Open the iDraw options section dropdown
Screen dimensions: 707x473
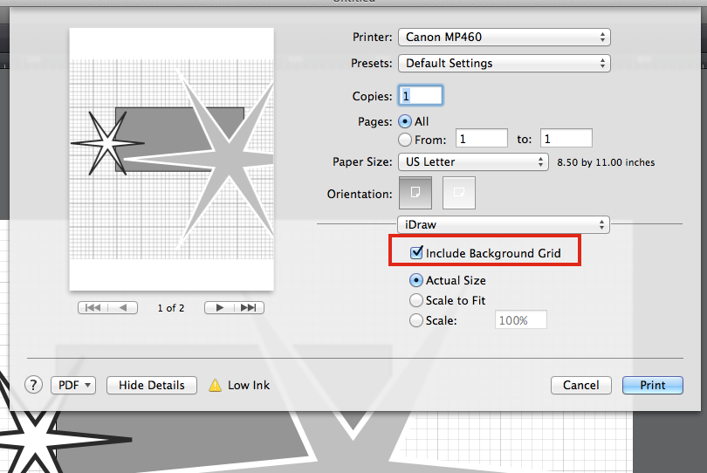pos(504,224)
